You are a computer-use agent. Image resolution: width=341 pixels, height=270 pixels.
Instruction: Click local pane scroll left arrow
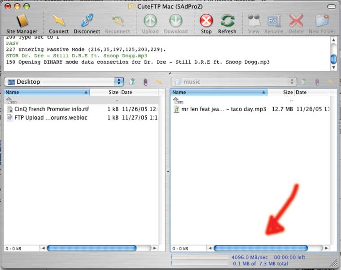click(43, 248)
